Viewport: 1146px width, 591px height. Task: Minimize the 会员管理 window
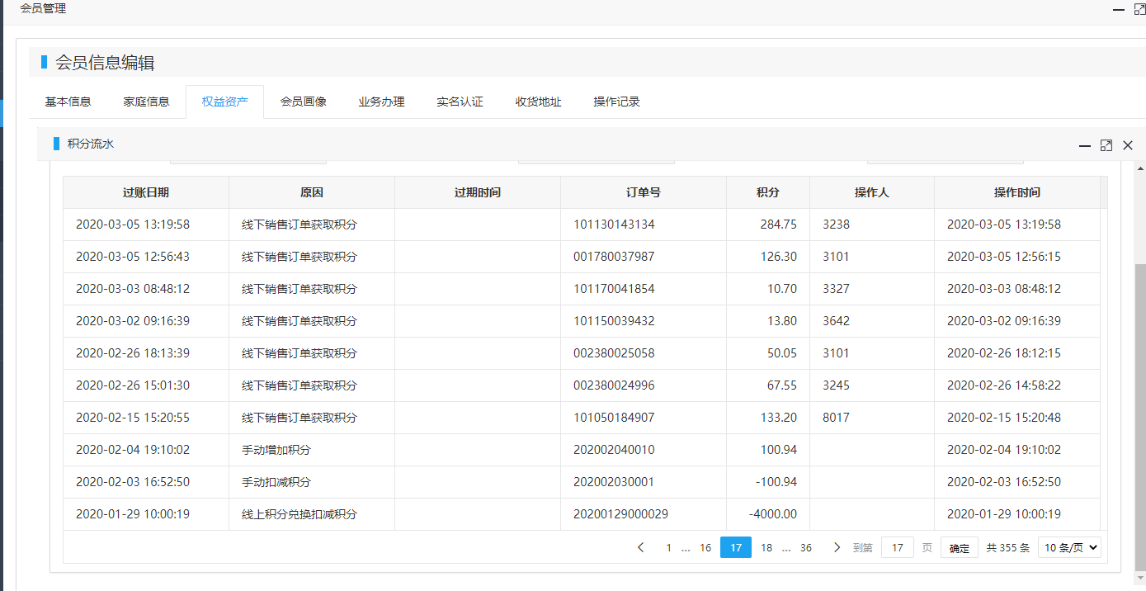[1118, 10]
